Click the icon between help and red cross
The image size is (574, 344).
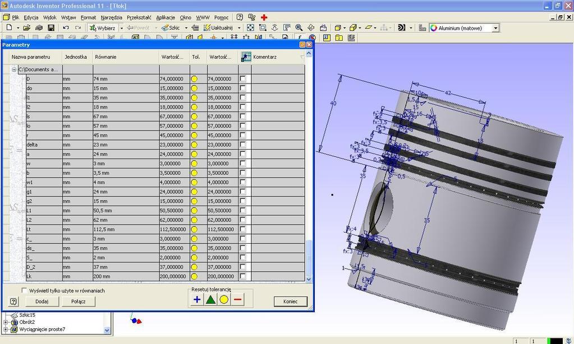pos(252,17)
